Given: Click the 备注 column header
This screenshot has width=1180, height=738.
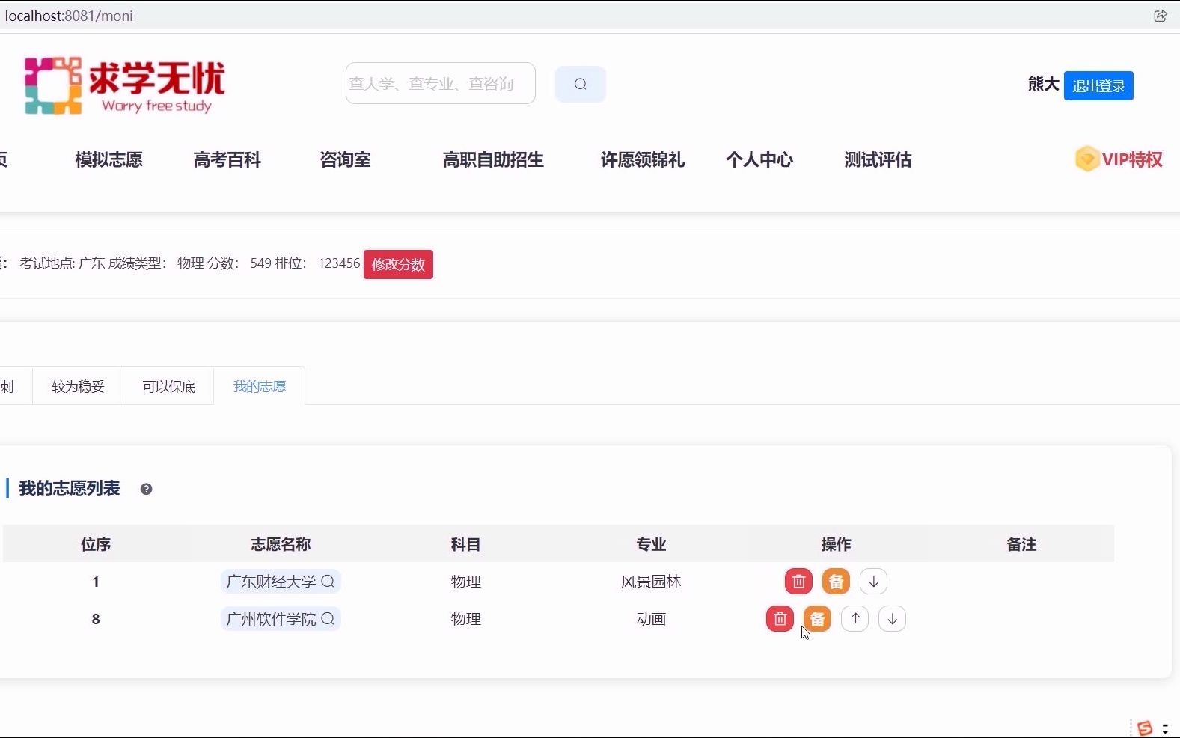Looking at the screenshot, I should (x=1021, y=544).
